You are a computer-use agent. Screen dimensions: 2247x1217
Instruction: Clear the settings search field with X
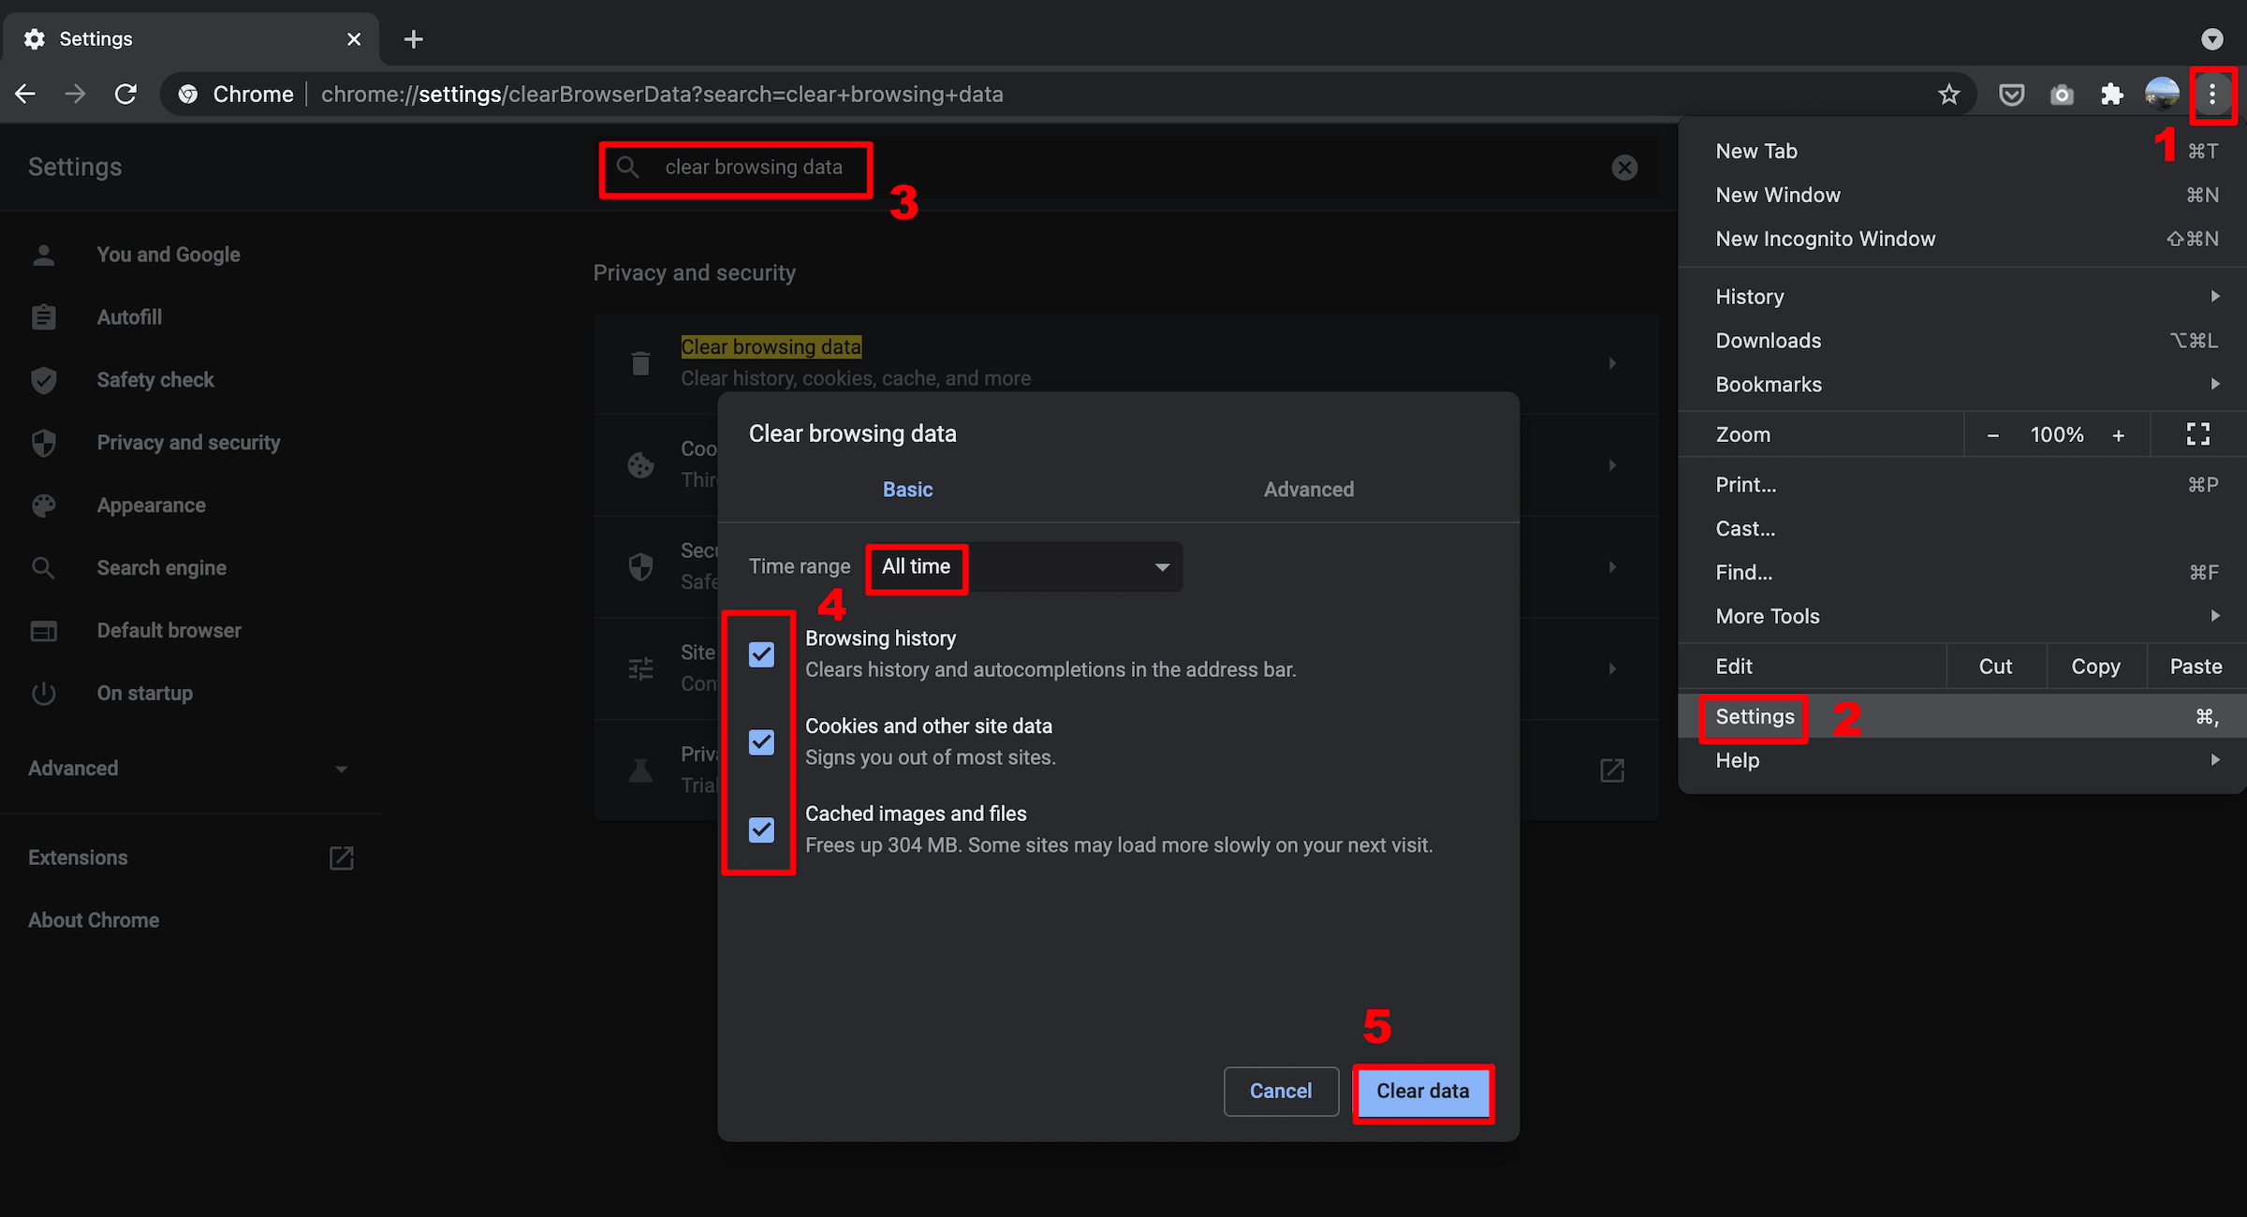click(x=1624, y=167)
